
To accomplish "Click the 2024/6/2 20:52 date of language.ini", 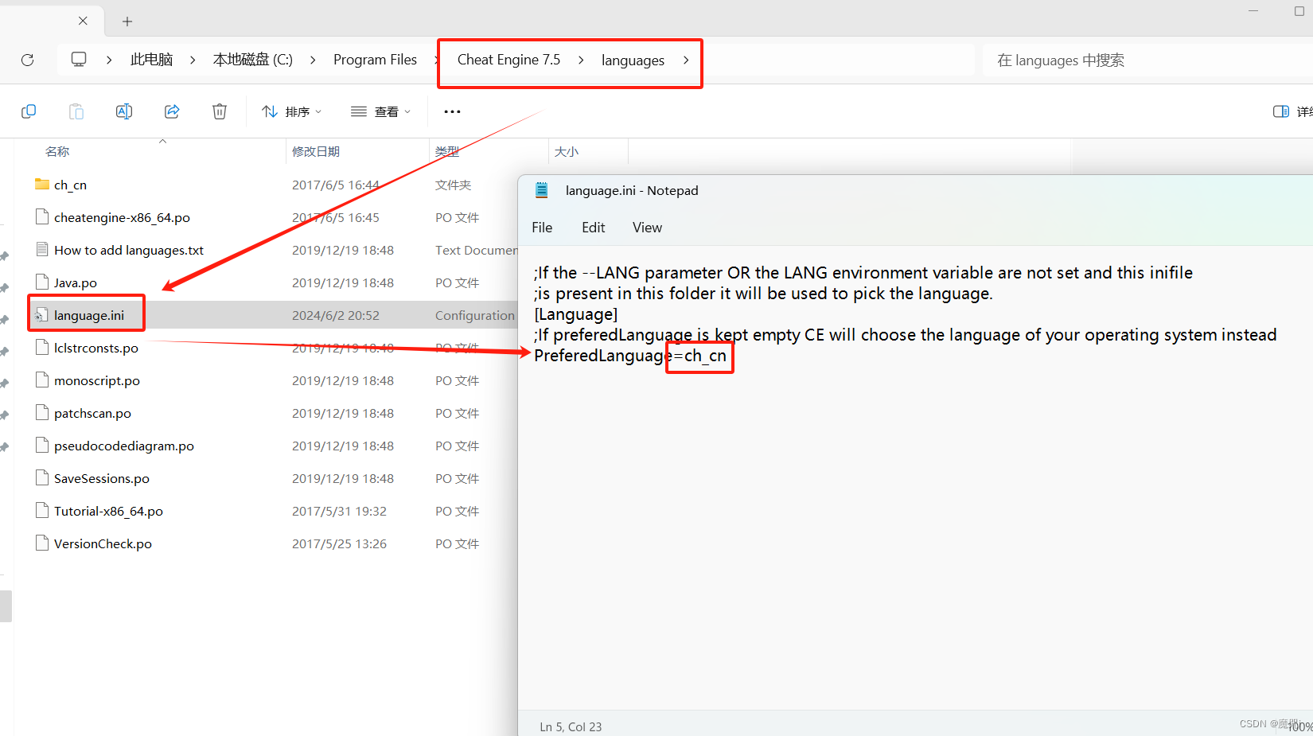I will point(336,315).
